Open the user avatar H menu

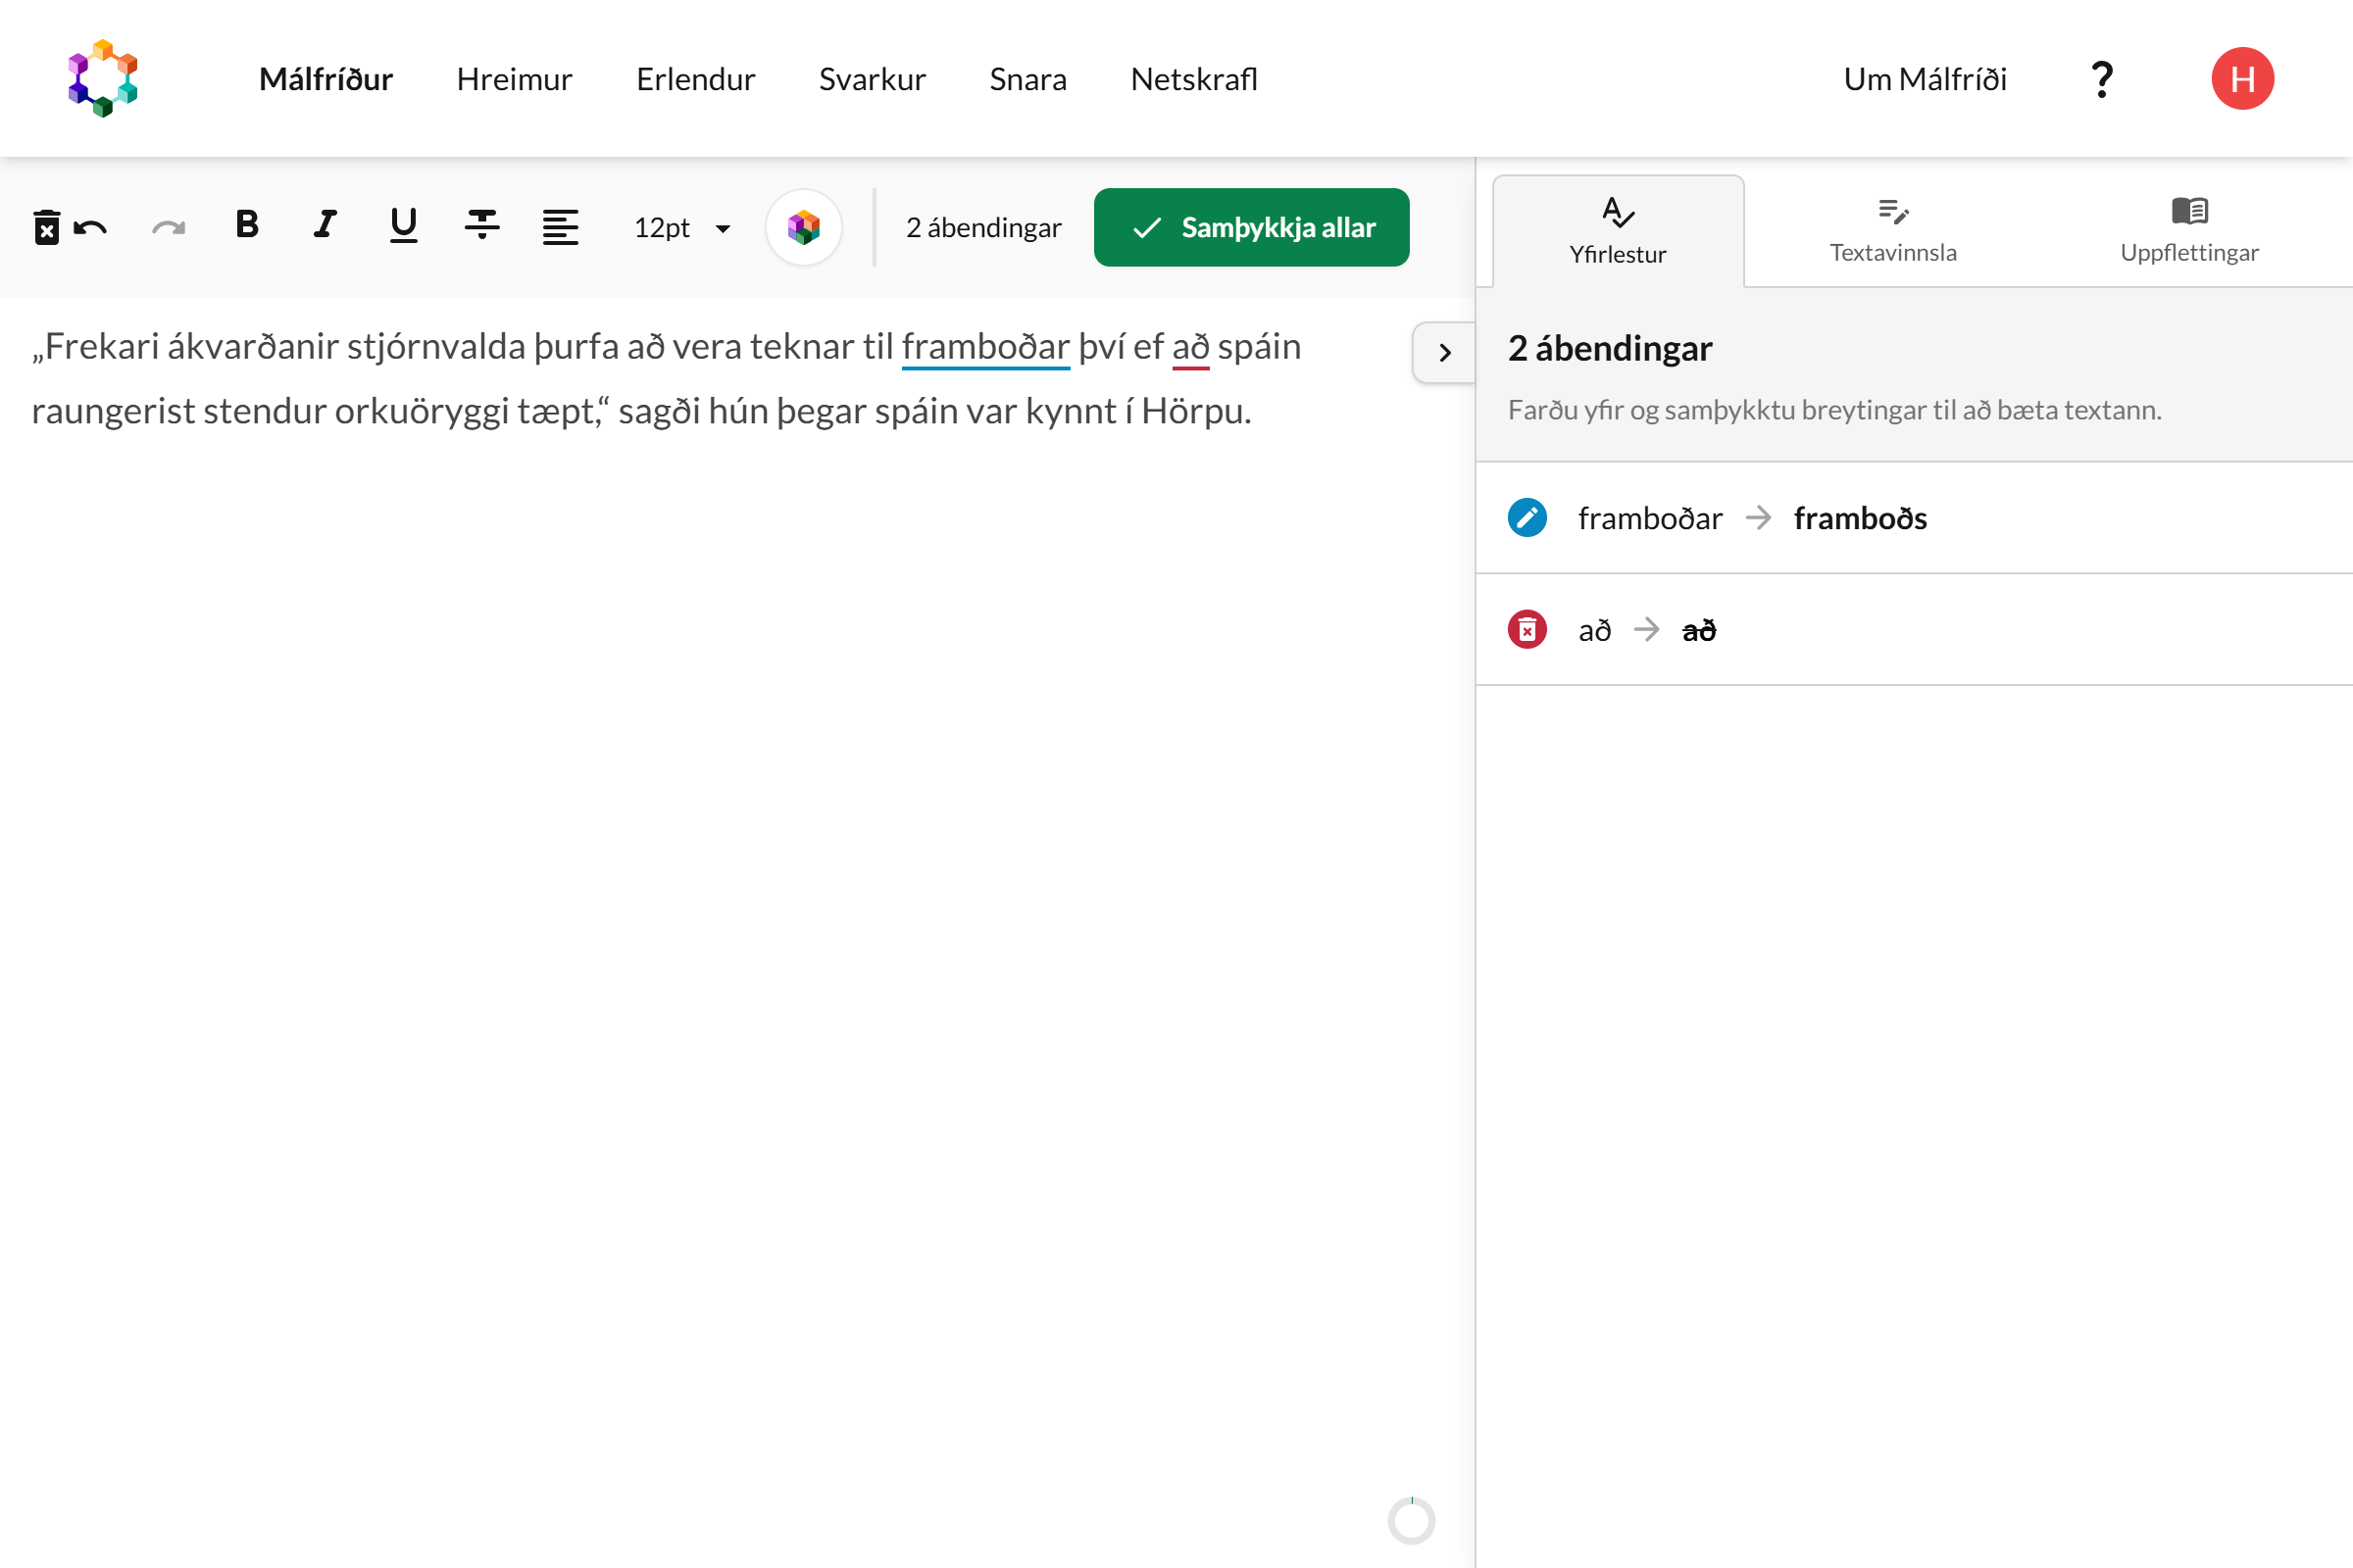[x=2242, y=79]
